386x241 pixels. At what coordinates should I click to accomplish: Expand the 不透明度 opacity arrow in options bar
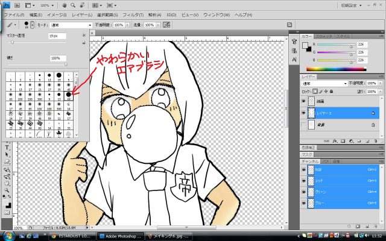(128, 25)
